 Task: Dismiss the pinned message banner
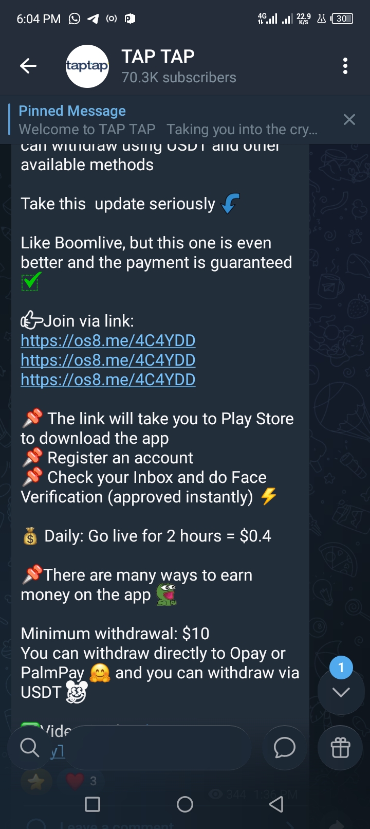349,120
